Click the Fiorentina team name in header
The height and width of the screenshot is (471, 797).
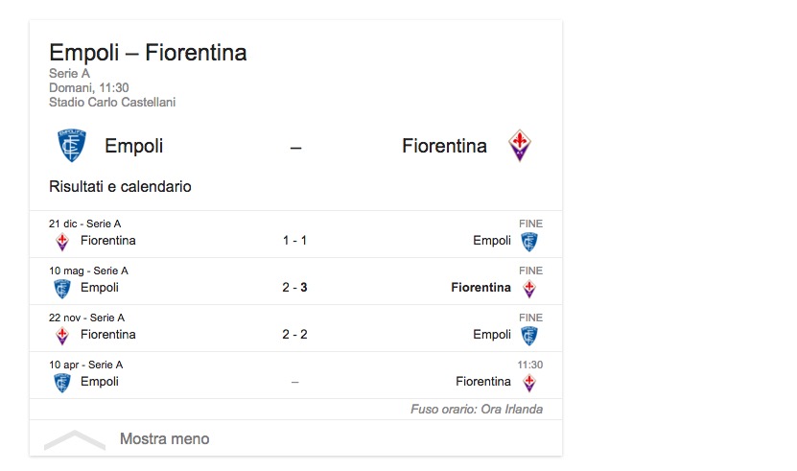pos(444,147)
